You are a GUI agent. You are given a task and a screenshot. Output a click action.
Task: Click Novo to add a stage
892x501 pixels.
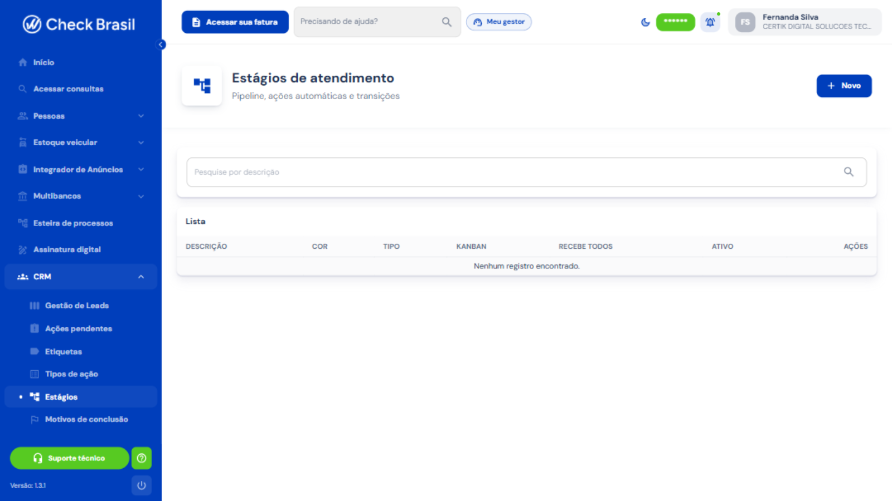(844, 86)
